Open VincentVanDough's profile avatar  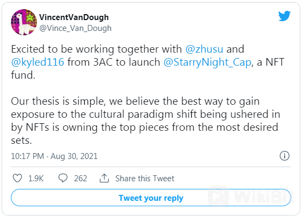[24, 22]
